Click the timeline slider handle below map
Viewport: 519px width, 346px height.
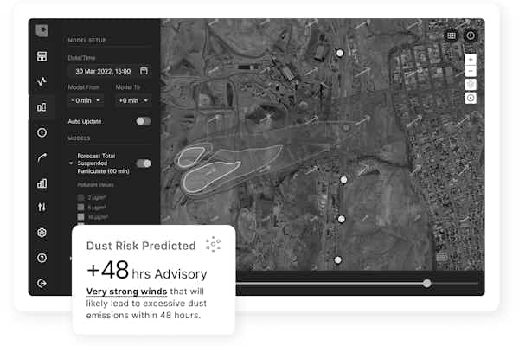click(x=426, y=283)
